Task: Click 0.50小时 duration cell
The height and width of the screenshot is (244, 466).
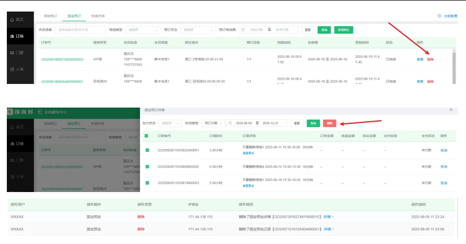Action: pyautogui.click(x=216, y=167)
